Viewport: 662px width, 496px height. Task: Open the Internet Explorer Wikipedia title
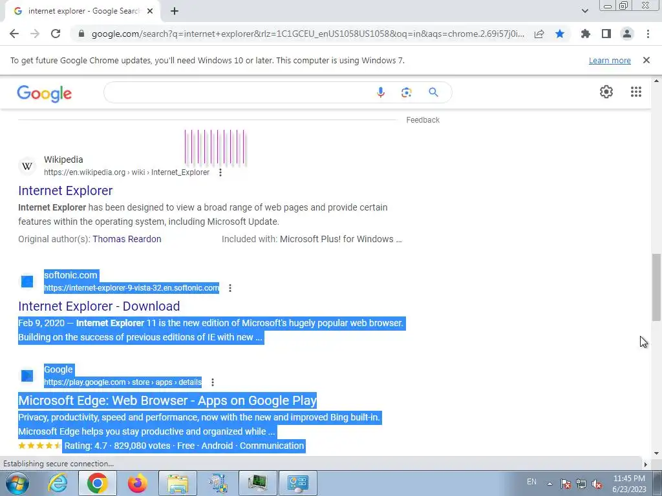click(65, 191)
